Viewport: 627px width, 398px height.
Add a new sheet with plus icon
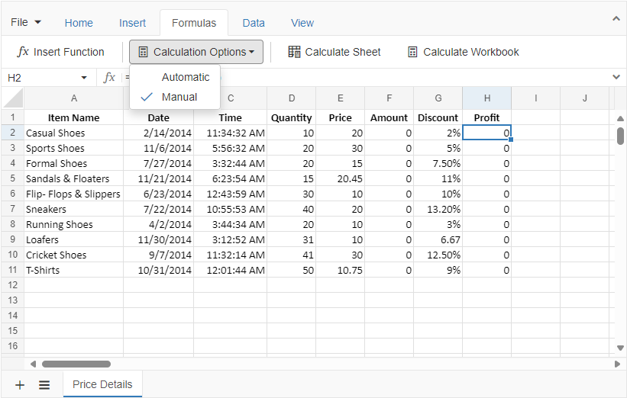pos(20,385)
